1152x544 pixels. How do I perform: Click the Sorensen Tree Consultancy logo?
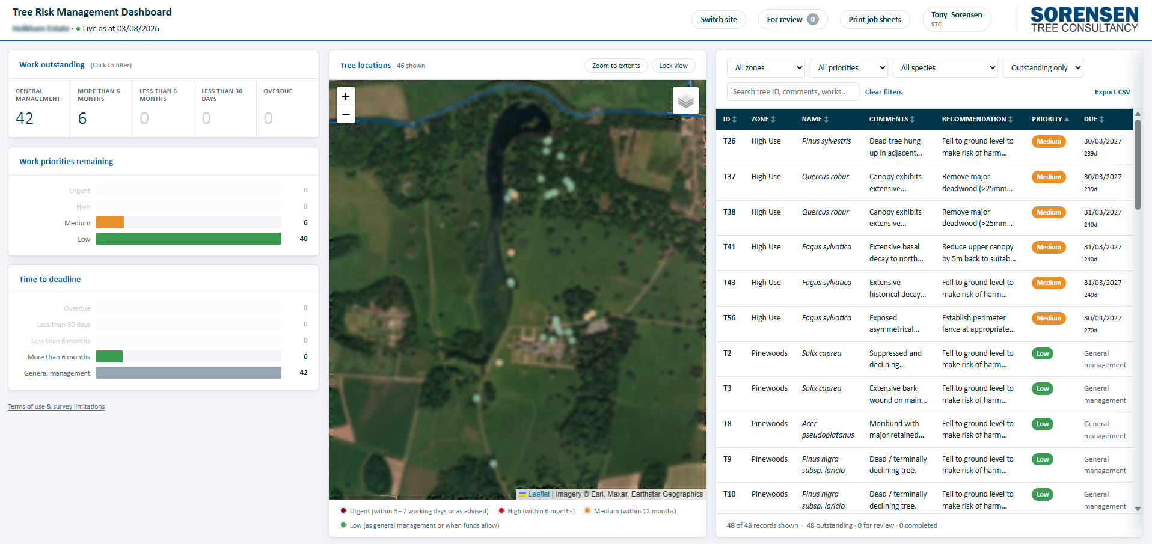pos(1084,20)
